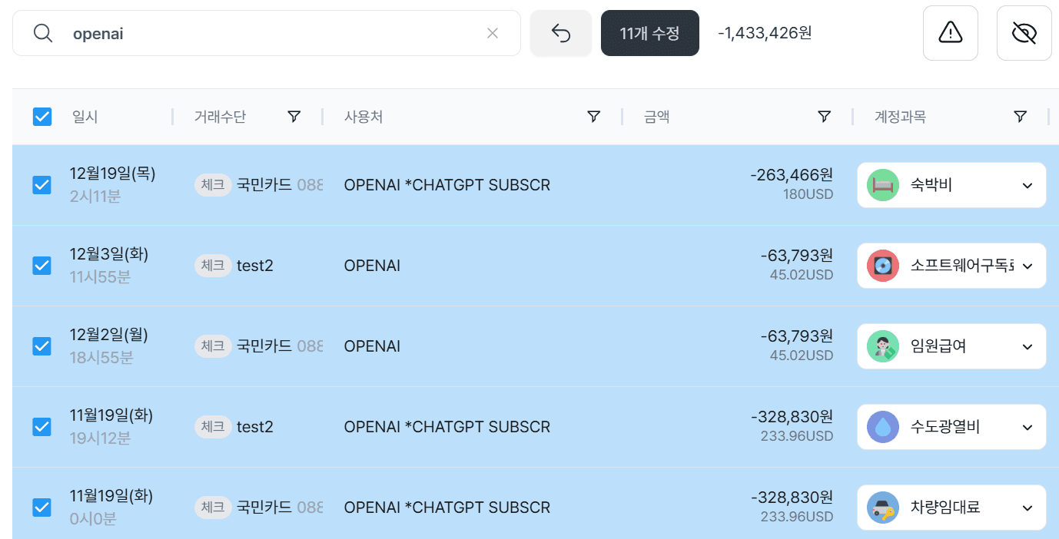This screenshot has height=539, width=1059.
Task: Open the 차량임대료 account dropdown
Action: pos(951,508)
